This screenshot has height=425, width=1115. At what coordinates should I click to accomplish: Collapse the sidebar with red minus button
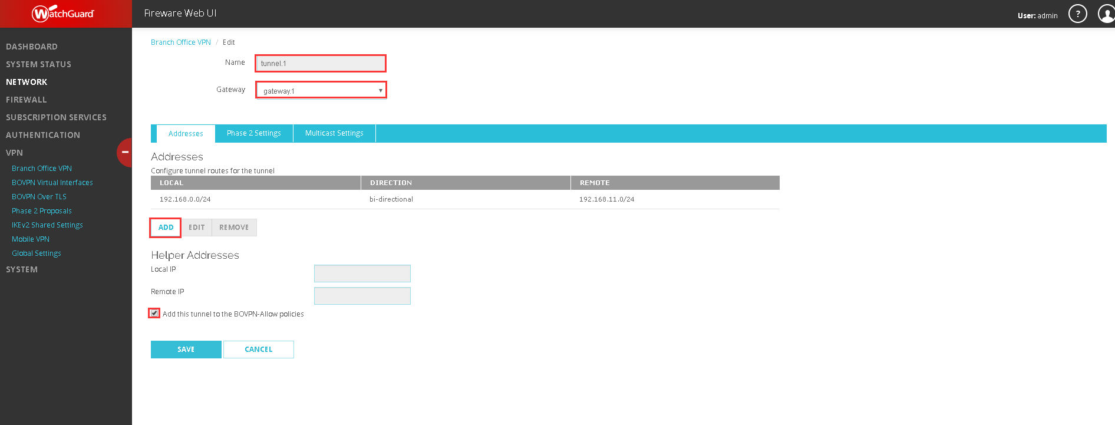125,153
